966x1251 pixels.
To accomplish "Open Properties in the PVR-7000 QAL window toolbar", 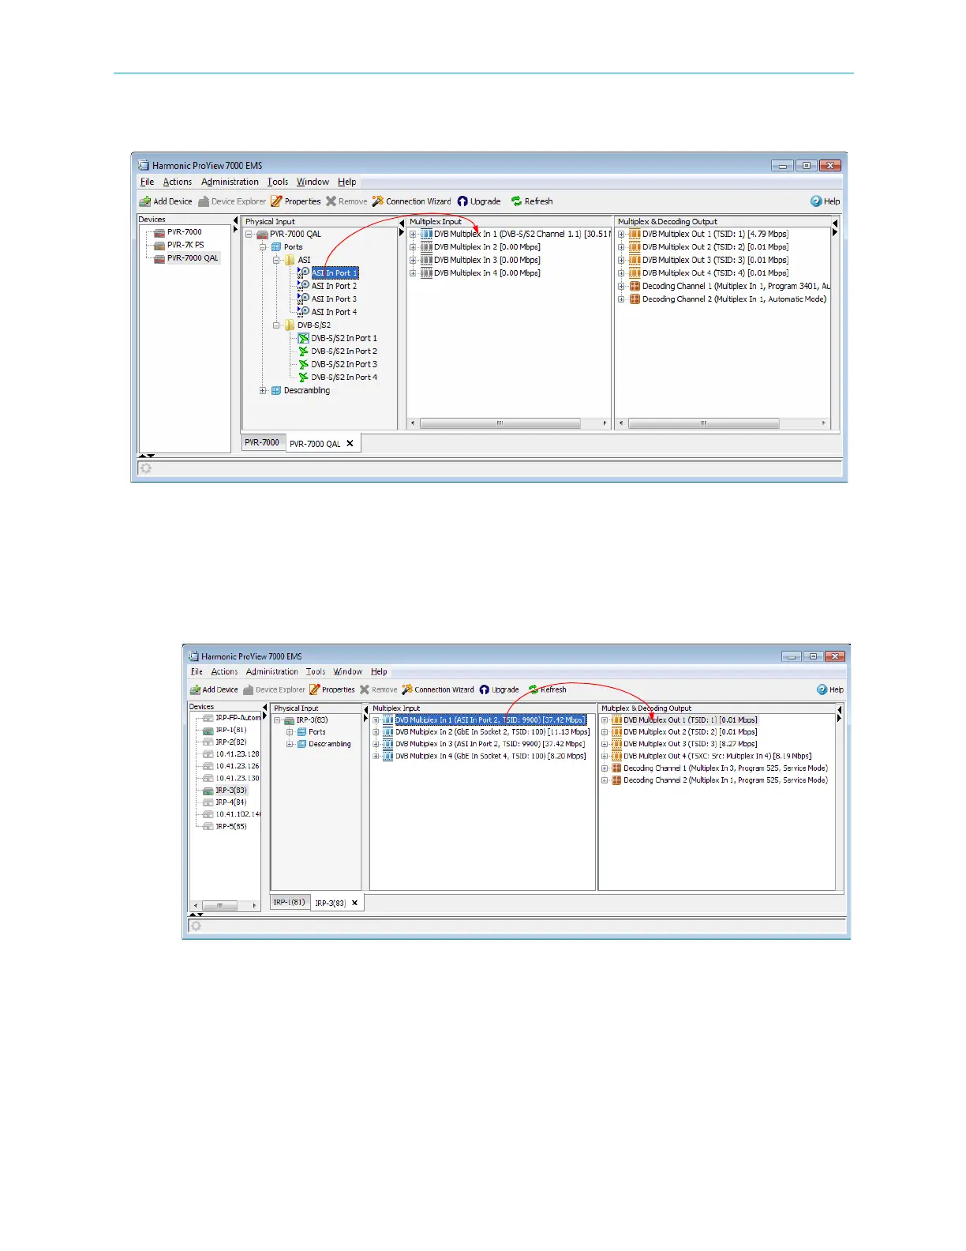I will click(296, 201).
